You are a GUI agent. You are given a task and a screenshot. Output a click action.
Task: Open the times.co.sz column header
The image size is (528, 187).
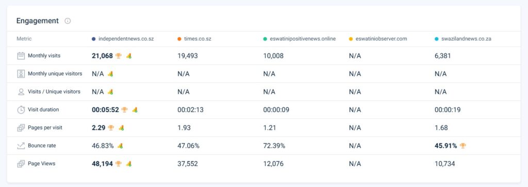[197, 39]
